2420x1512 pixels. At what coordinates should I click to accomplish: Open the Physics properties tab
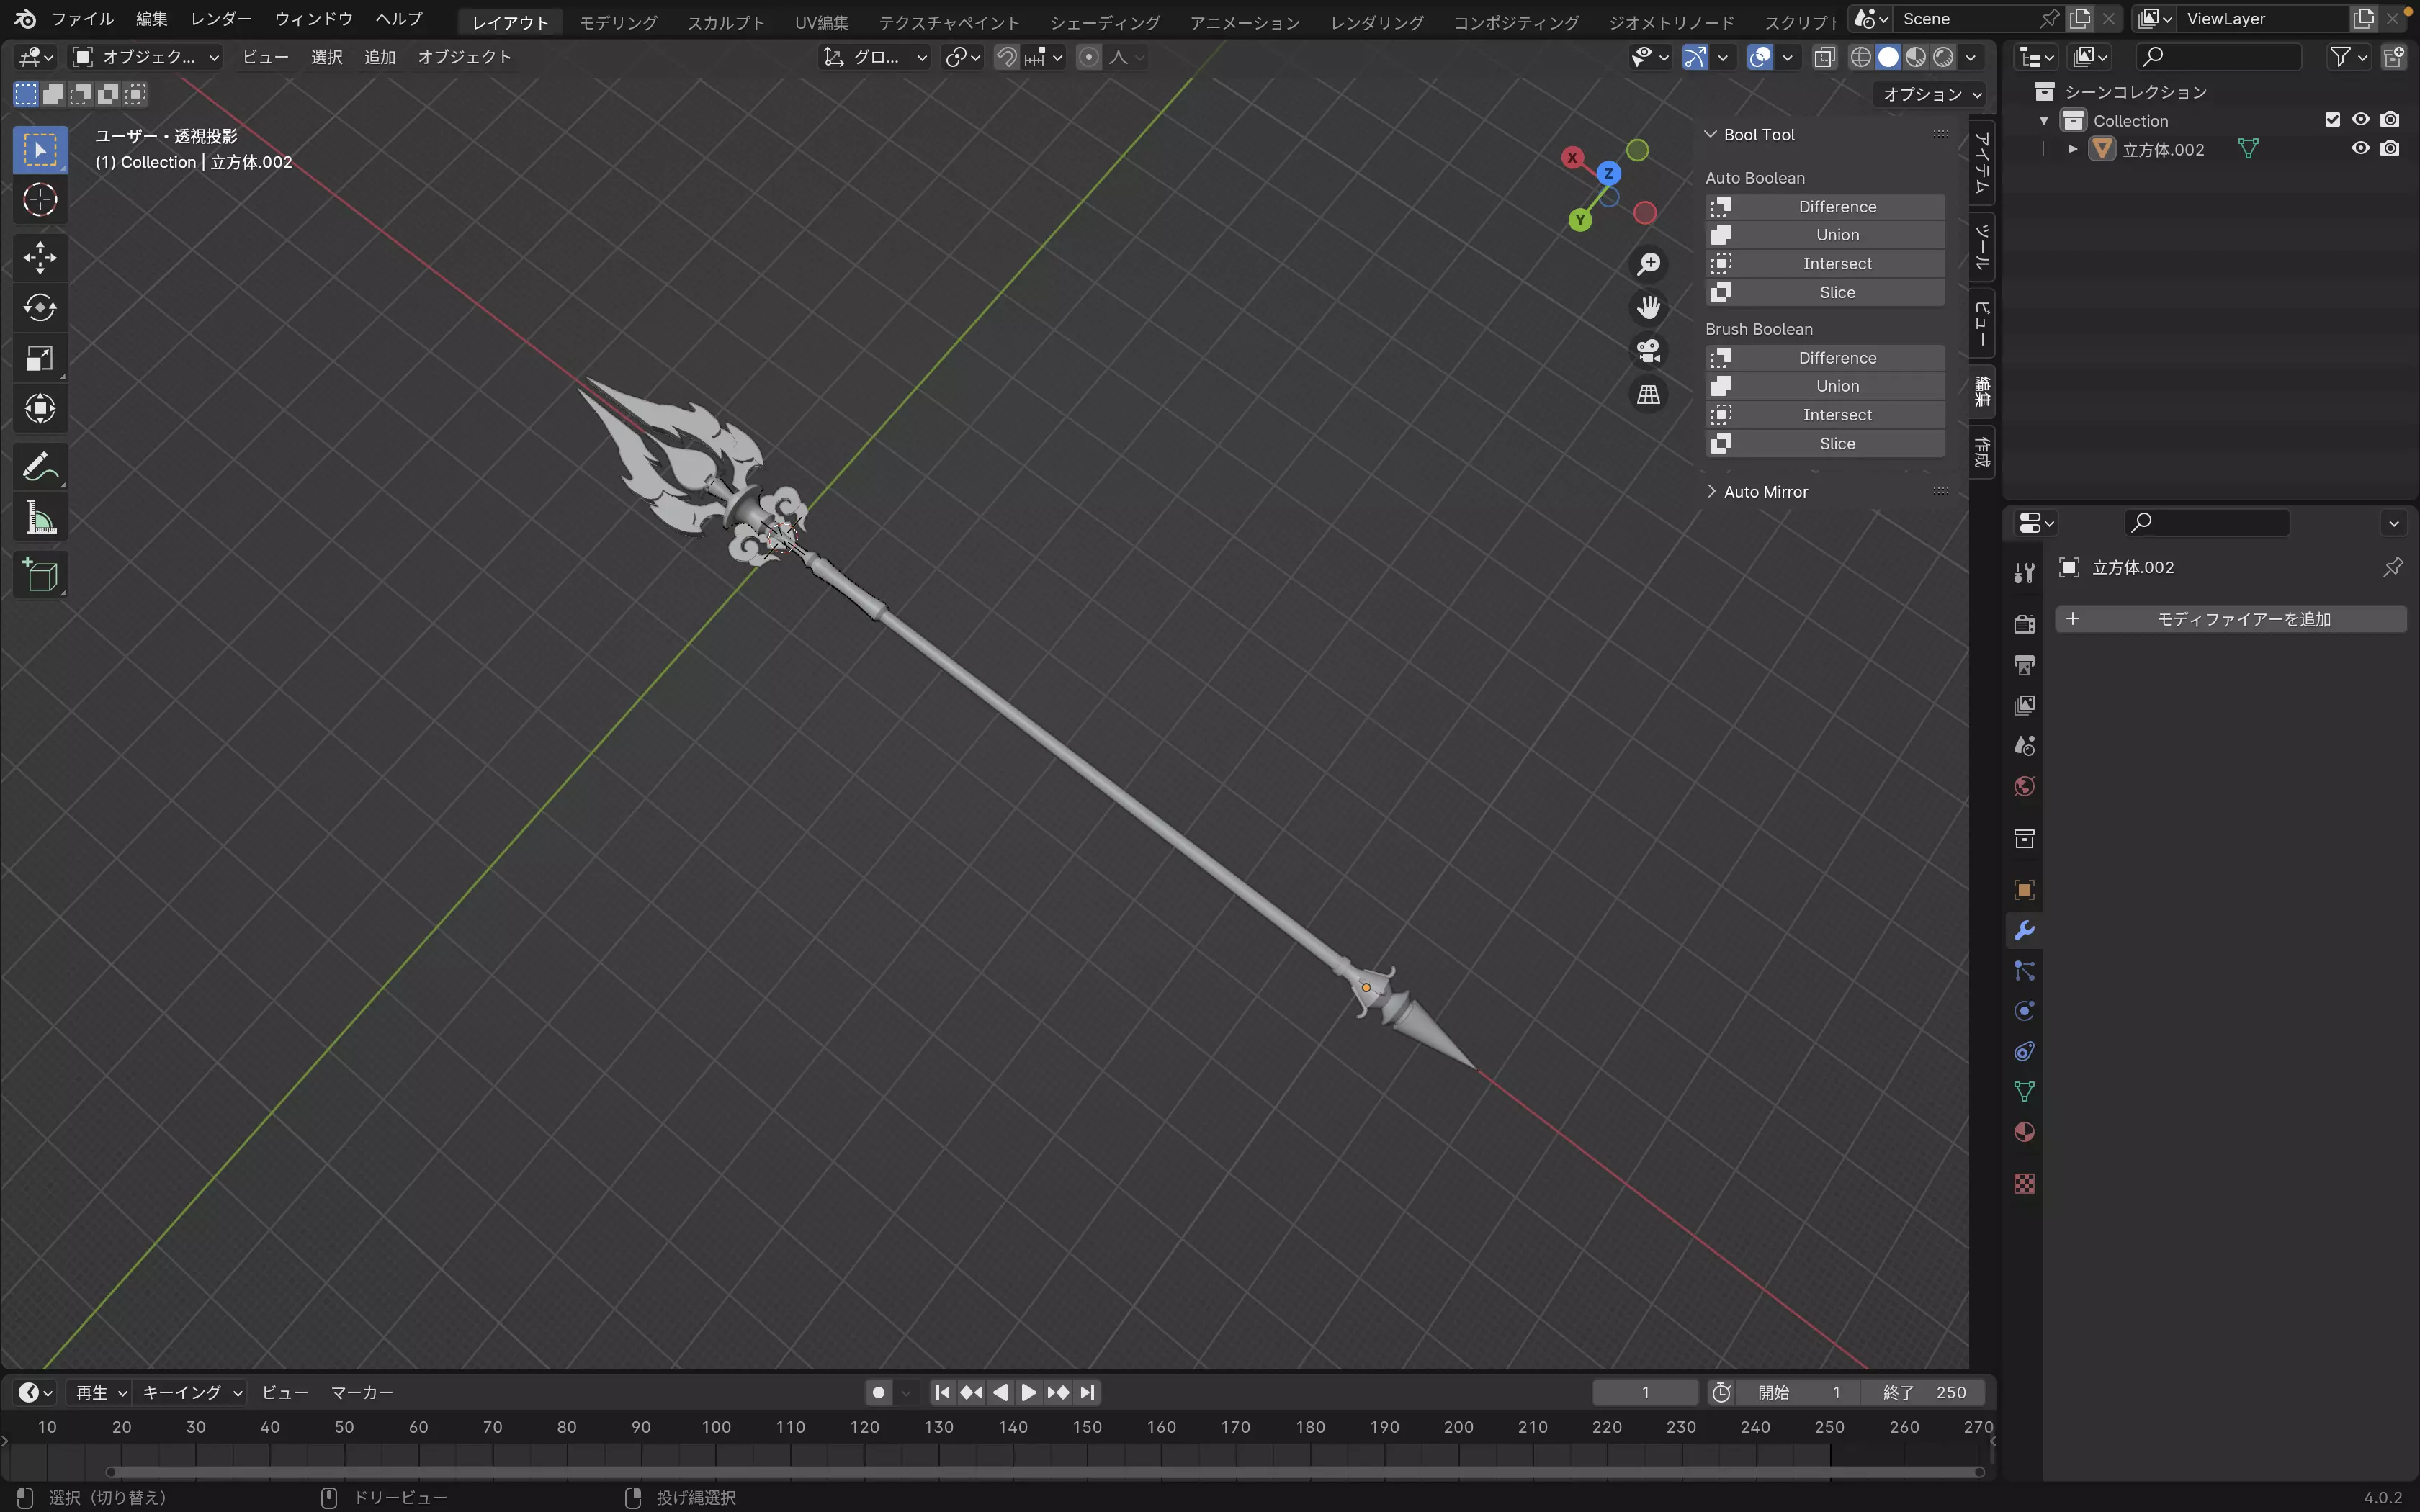coord(2024,1011)
